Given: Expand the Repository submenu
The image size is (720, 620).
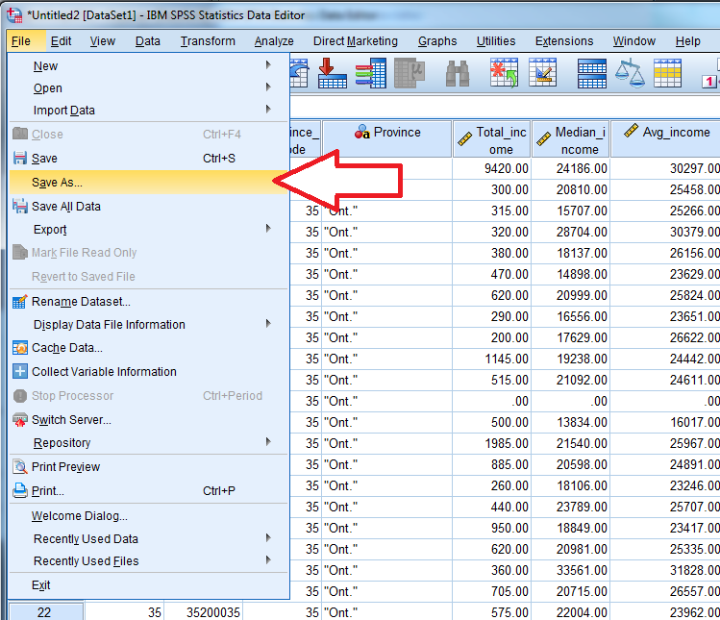Looking at the screenshot, I should [149, 442].
